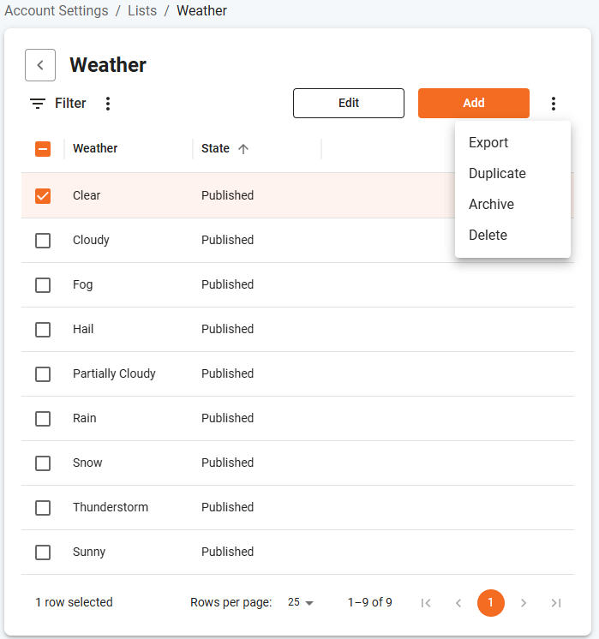Click the back arrow button beside Weather title
The width and height of the screenshot is (599, 639).
coord(40,65)
